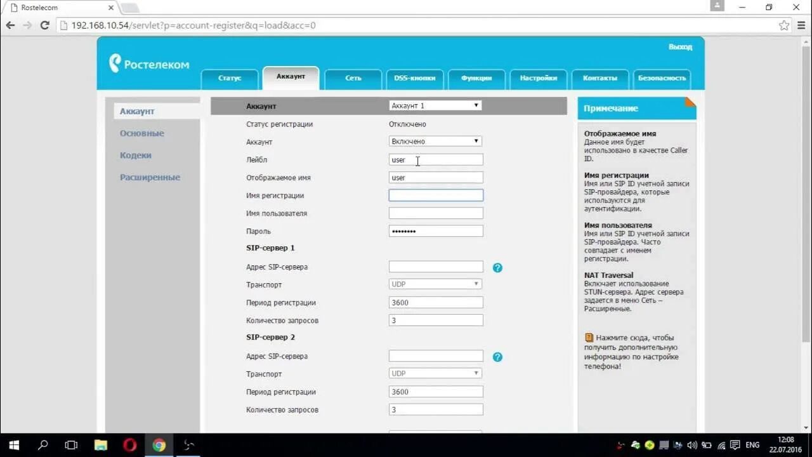Viewport: 812px width, 457px height.
Task: Click the orange info icon near 'Нажмите сюда'
Action: [x=589, y=338]
